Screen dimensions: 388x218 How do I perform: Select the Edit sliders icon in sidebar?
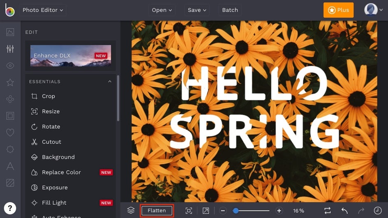[10, 49]
